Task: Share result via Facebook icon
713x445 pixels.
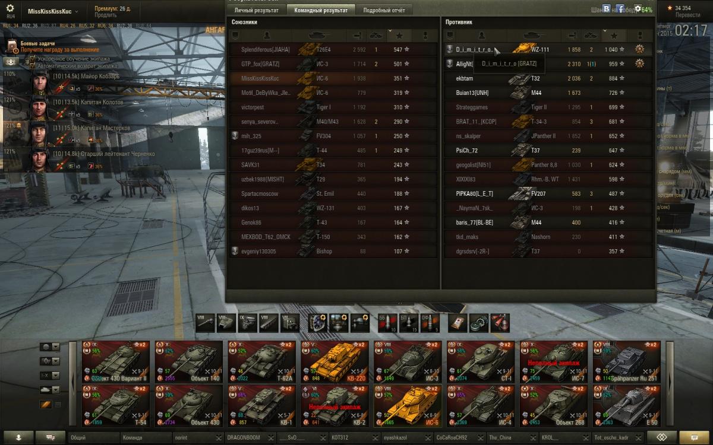Action: (621, 8)
